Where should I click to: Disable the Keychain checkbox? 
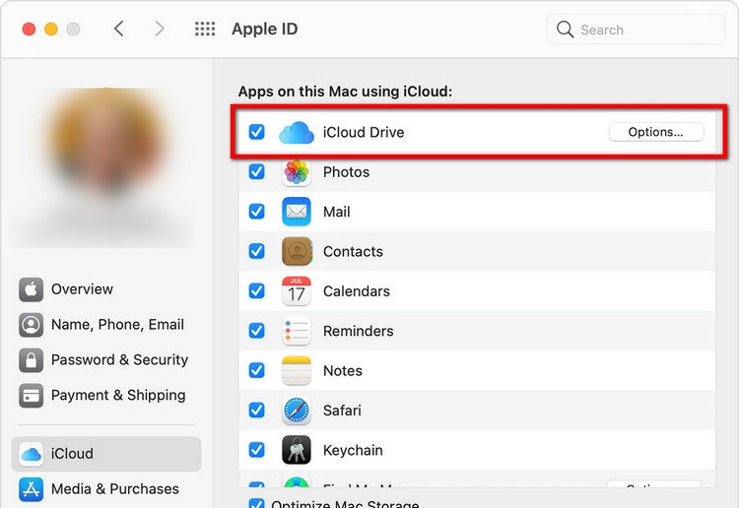click(x=256, y=450)
